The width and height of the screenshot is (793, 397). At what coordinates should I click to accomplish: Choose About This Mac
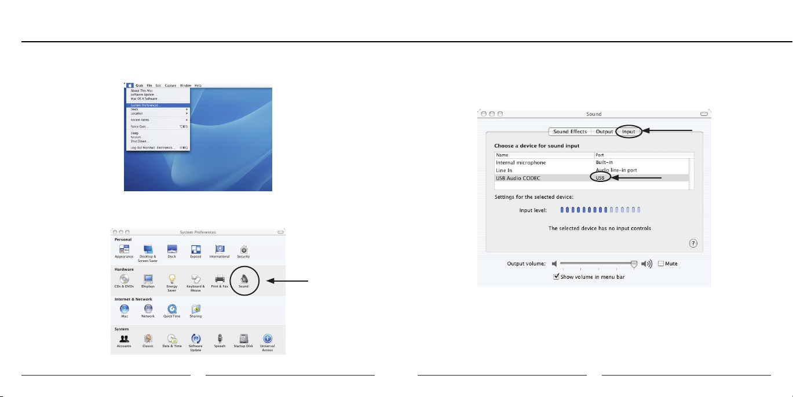click(158, 90)
